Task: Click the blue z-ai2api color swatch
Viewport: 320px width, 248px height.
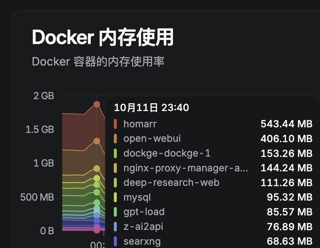Action: click(x=115, y=227)
